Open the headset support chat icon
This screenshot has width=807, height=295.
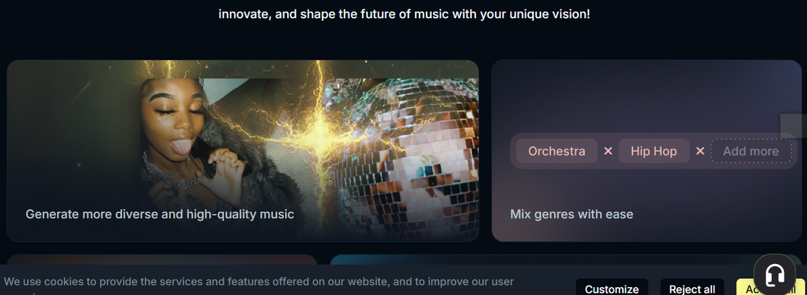coord(775,274)
